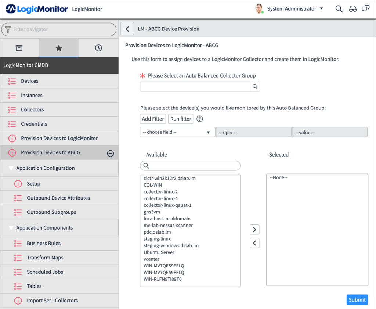The image size is (376, 309).
Task: Collapse the Provision Devices to ABCG entry
Action: pyautogui.click(x=111, y=152)
